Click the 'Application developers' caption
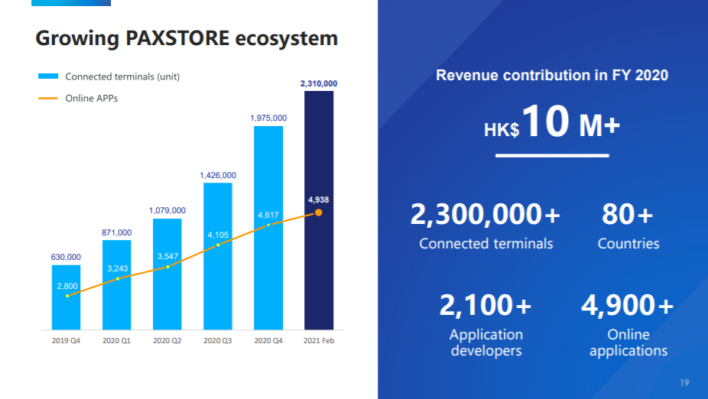The width and height of the screenshot is (708, 399). (486, 342)
